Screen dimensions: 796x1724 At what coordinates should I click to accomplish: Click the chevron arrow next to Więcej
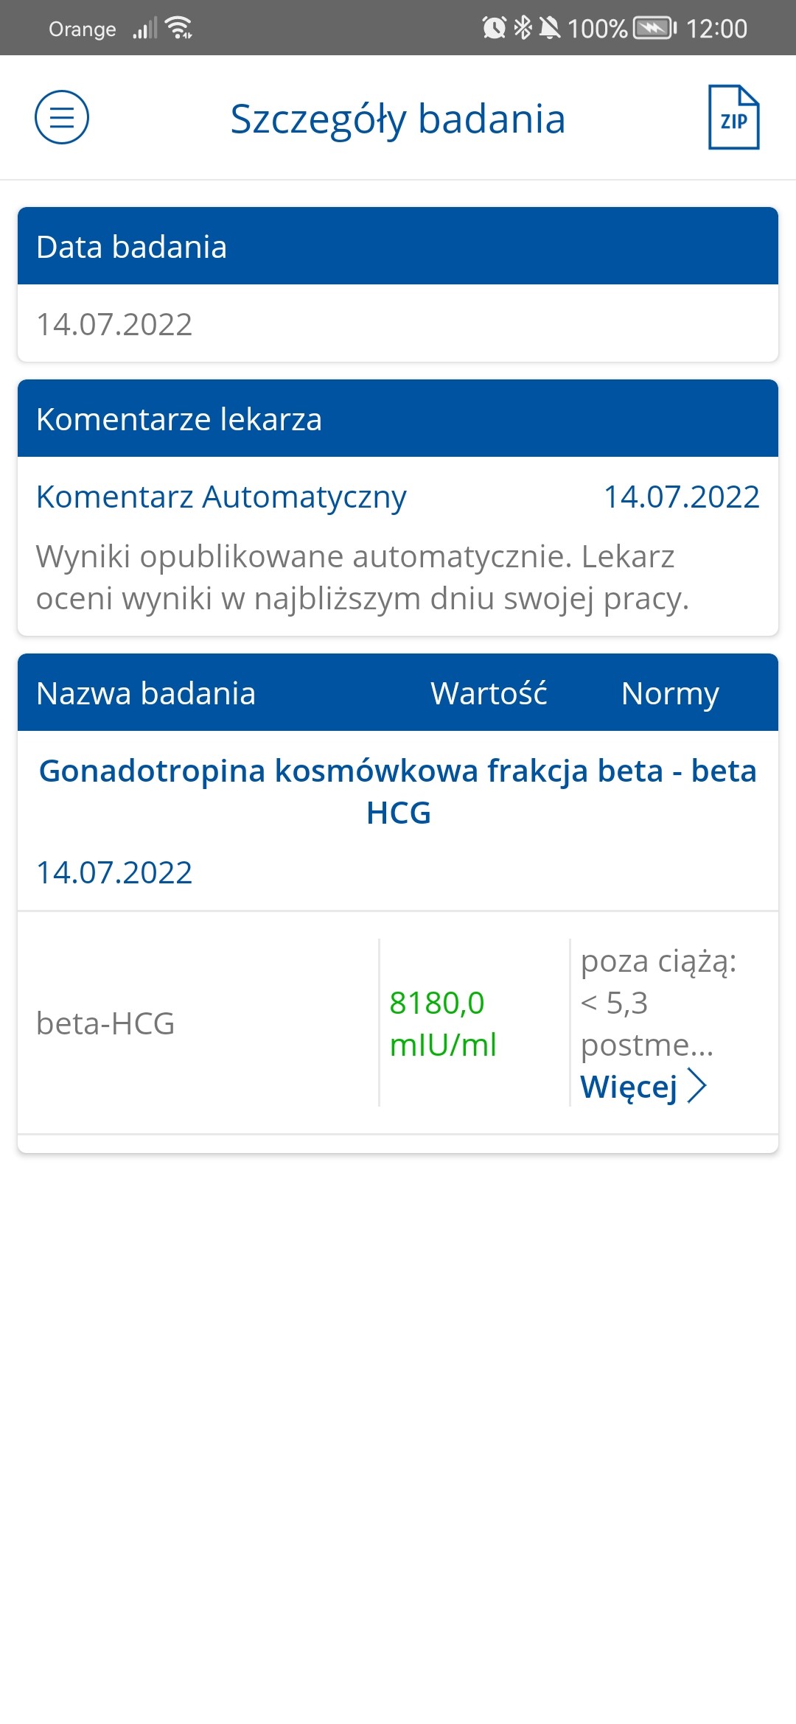(696, 1086)
